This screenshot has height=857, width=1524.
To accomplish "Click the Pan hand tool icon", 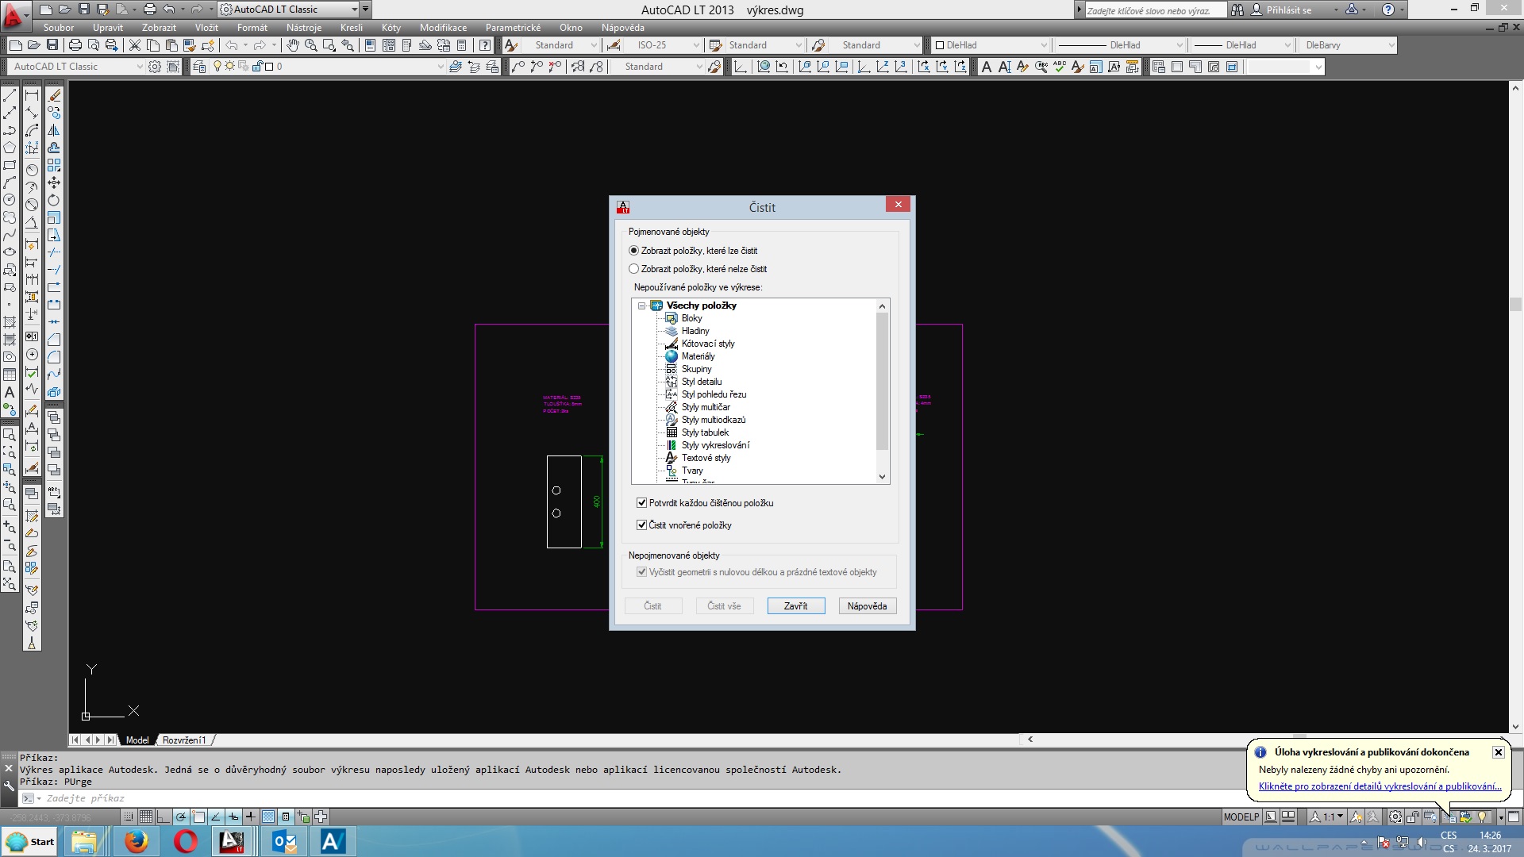I will (x=293, y=45).
